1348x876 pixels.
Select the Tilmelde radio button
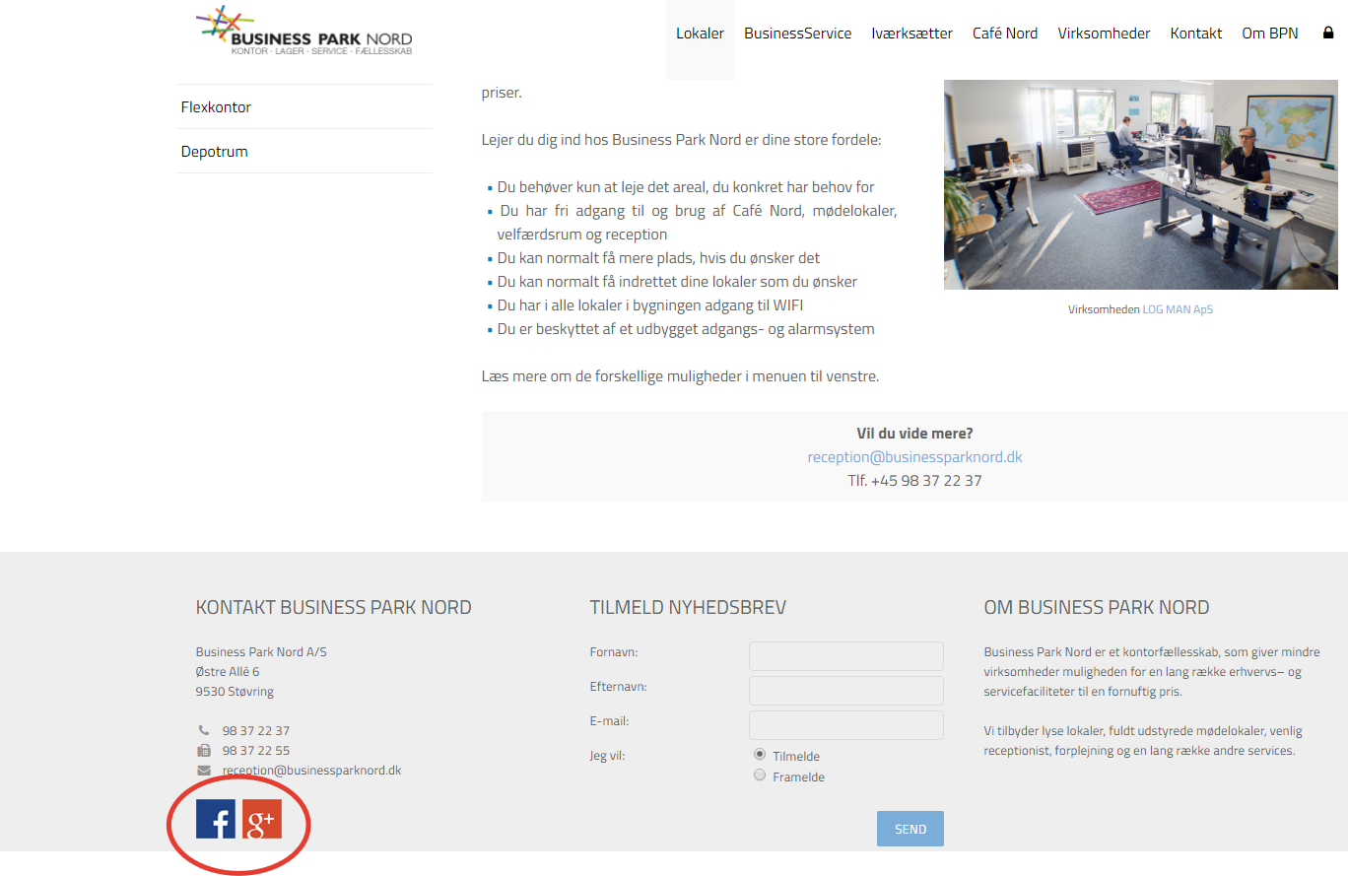(760, 755)
